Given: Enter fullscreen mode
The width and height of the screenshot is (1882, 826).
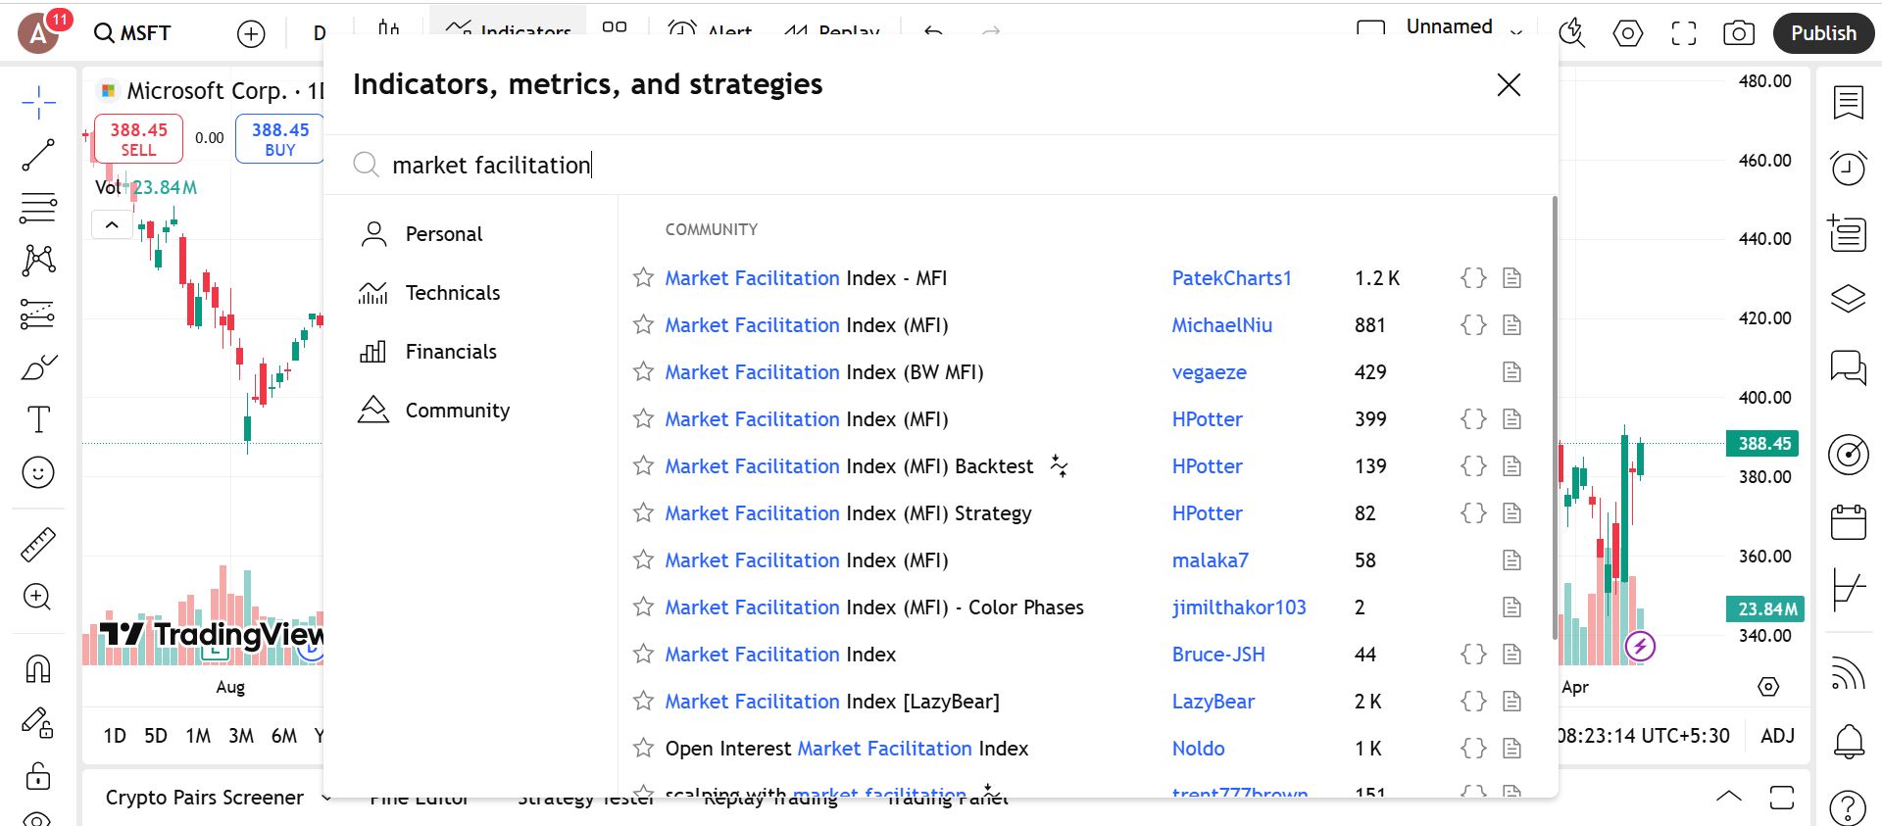Looking at the screenshot, I should (x=1684, y=33).
